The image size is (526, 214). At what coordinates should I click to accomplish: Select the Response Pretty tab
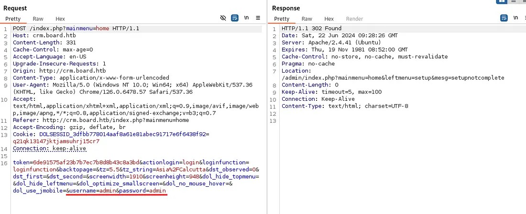(x=282, y=19)
